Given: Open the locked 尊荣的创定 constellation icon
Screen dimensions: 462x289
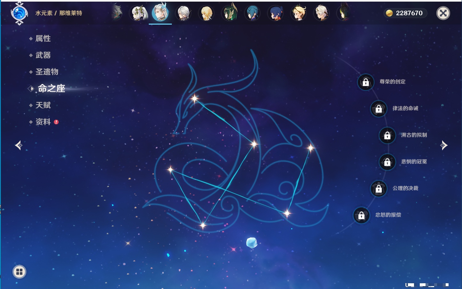Looking at the screenshot, I should coord(366,82).
